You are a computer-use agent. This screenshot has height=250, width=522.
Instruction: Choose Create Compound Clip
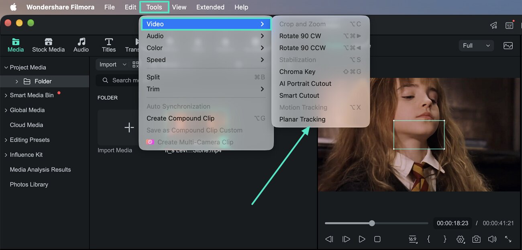click(x=206, y=119)
